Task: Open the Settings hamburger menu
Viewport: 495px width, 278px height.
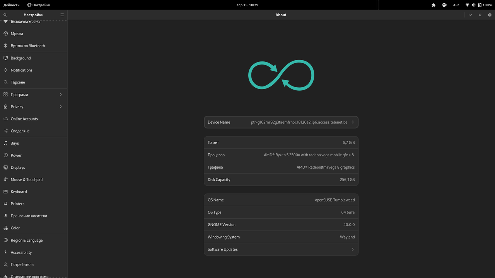Action: [x=62, y=15]
